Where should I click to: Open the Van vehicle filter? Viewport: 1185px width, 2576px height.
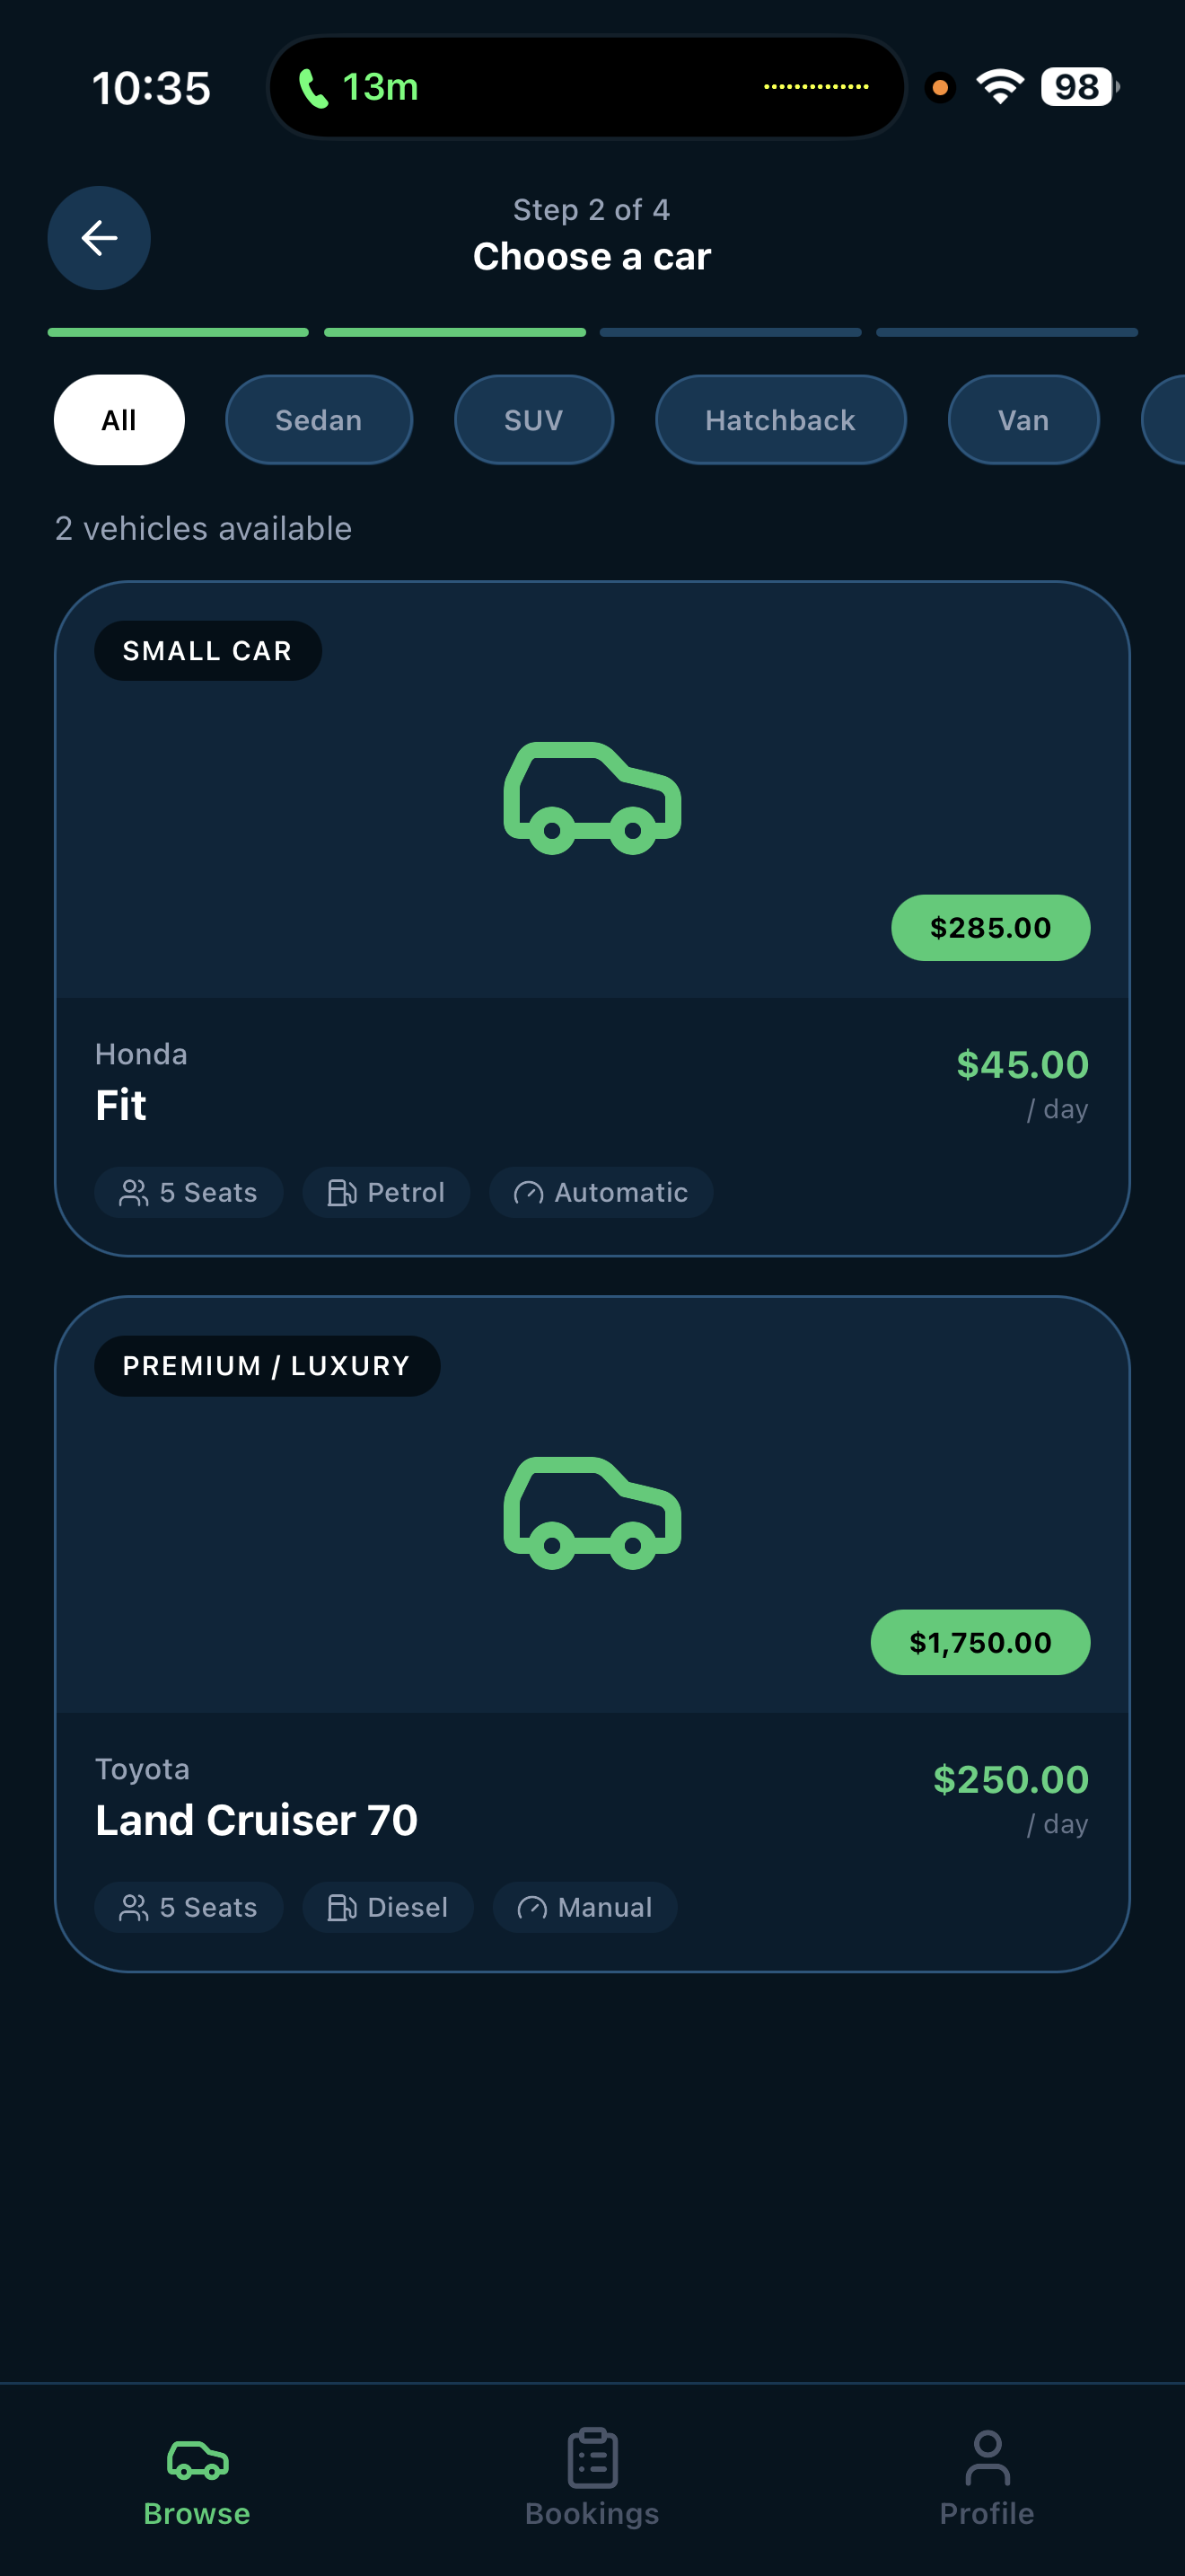click(1023, 420)
